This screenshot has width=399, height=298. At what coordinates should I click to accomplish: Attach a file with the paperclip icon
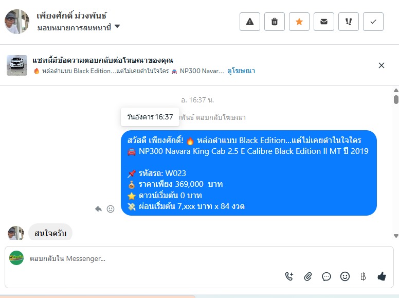307,276
